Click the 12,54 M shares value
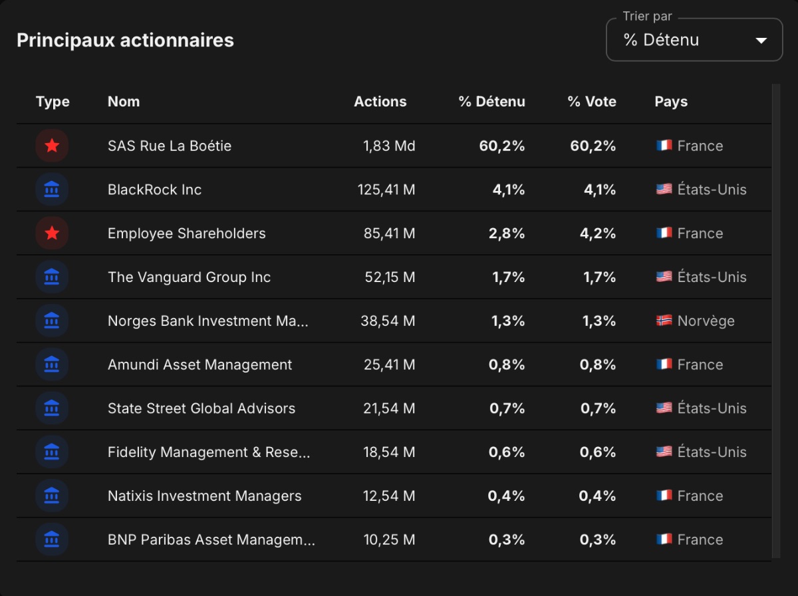Screen dimensions: 798x596 pos(389,496)
